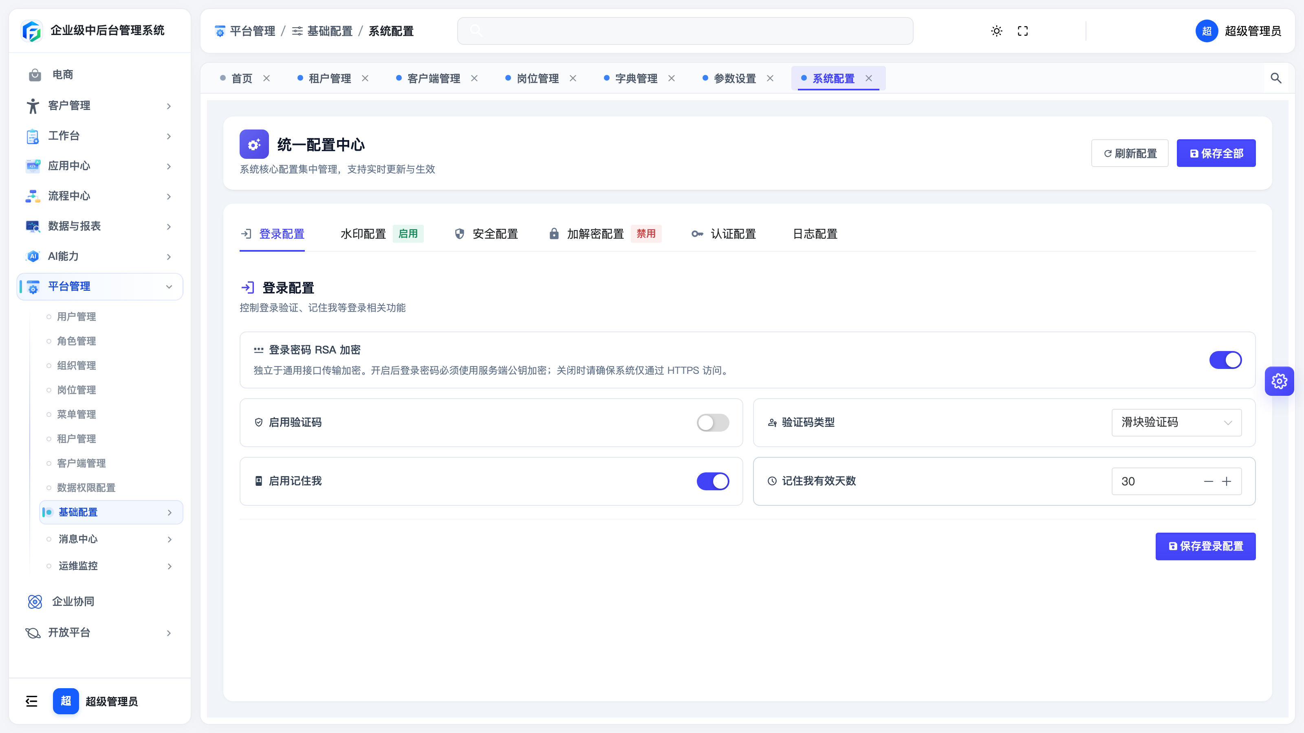Close the 岗位管理 tab
The width and height of the screenshot is (1304, 733).
[x=573, y=79]
